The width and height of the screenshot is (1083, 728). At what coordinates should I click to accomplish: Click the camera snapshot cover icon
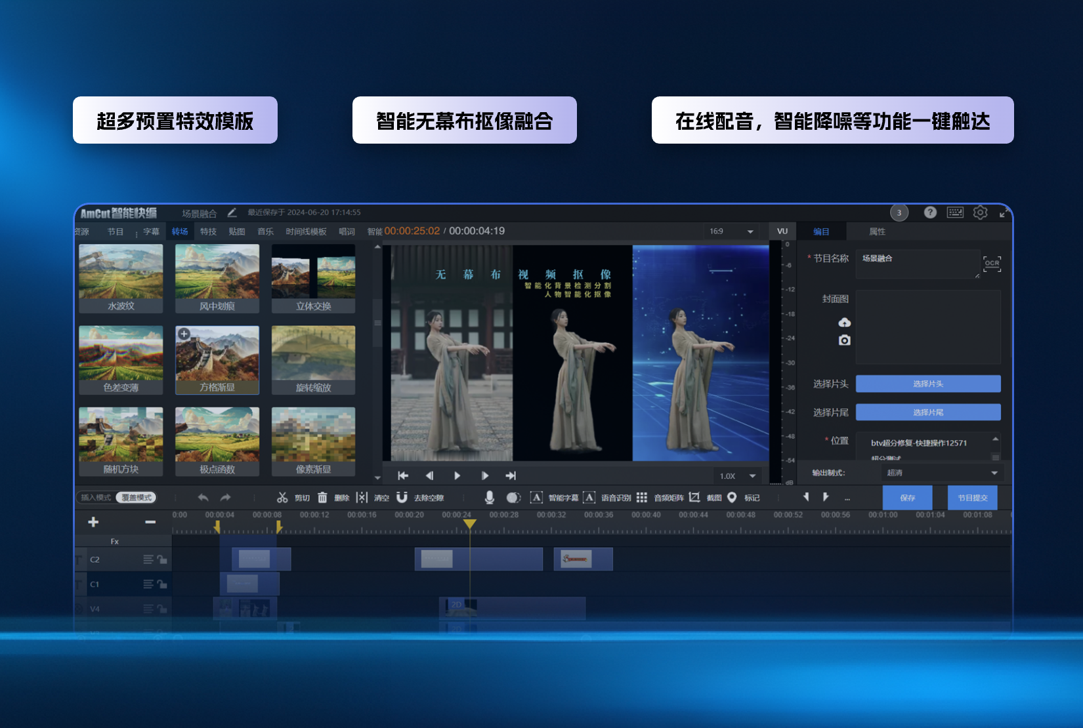844,340
